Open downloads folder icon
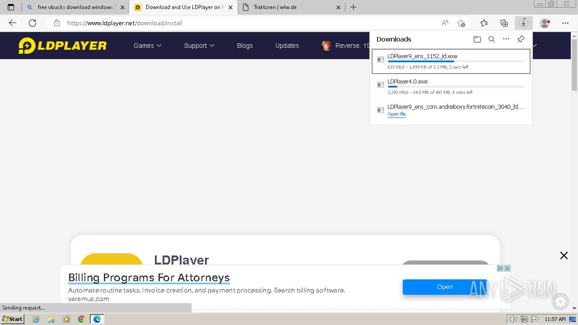Viewport: 578px width, 325px height. (x=477, y=39)
